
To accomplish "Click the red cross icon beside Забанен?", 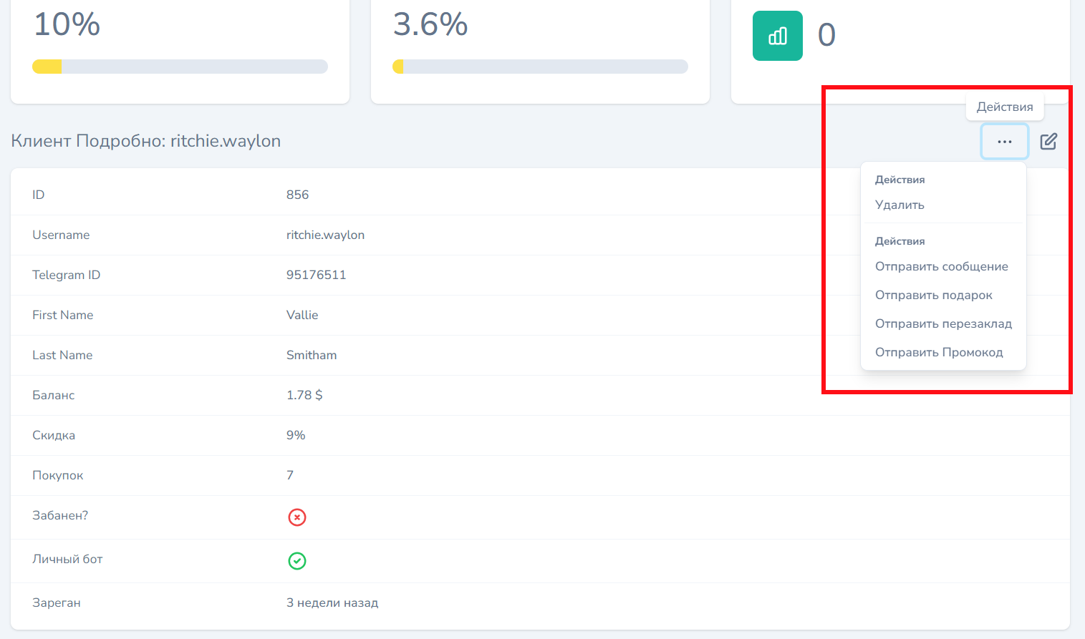I will (297, 517).
